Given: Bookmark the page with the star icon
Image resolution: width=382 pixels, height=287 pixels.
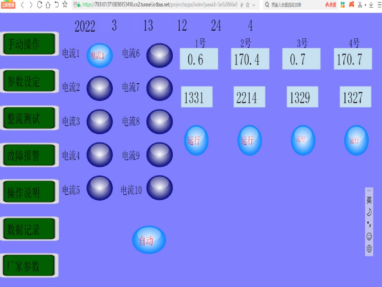Looking at the screenshot, I should point(65,5).
